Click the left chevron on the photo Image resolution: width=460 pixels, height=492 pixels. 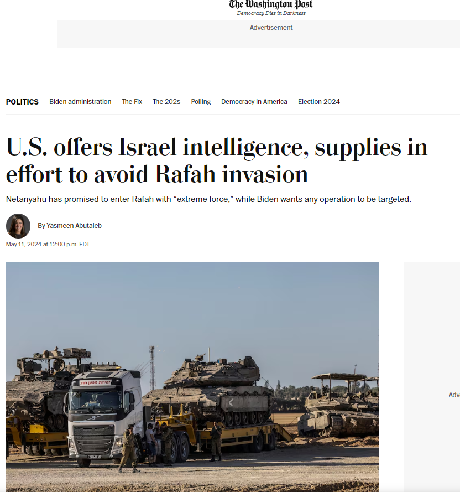point(231,402)
